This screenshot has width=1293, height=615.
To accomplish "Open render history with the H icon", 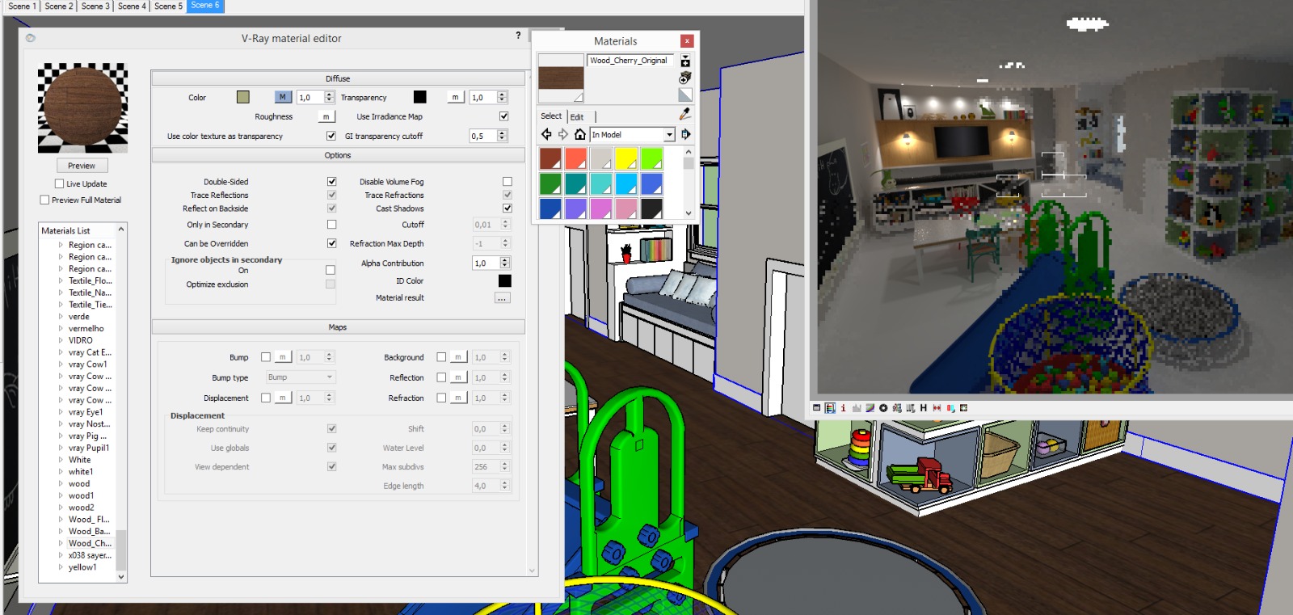I will click(923, 408).
